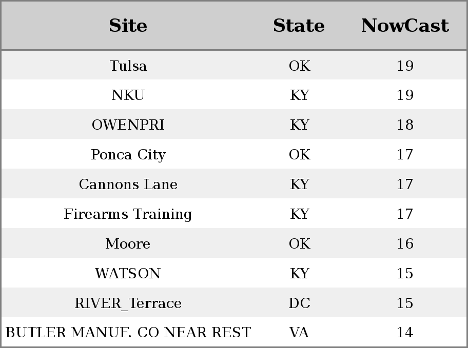Click the NowCast column header
468x348 pixels.
[405, 26]
